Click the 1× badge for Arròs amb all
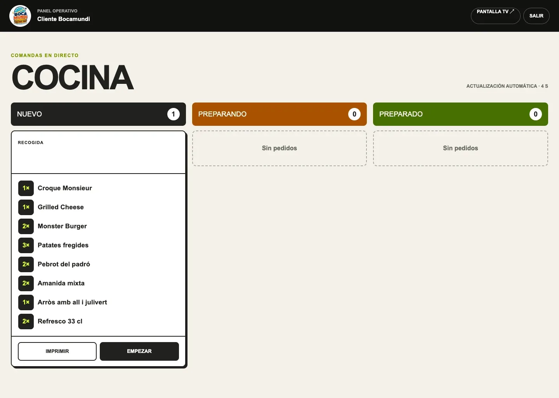559x398 pixels. click(x=26, y=302)
